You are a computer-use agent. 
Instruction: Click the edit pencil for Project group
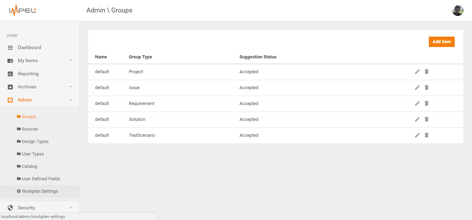(x=417, y=71)
